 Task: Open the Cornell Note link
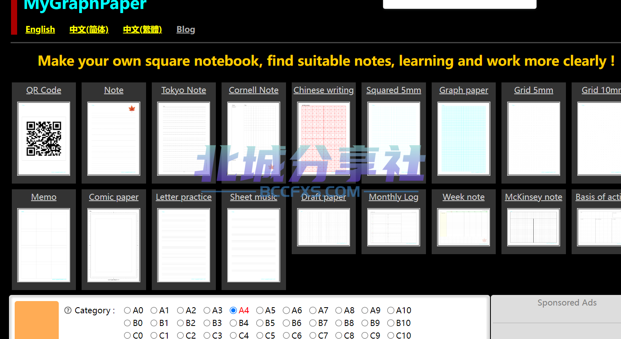[x=254, y=90]
